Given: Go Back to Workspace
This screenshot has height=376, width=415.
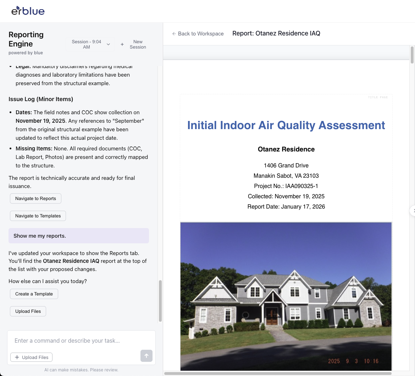Looking at the screenshot, I should (198, 34).
